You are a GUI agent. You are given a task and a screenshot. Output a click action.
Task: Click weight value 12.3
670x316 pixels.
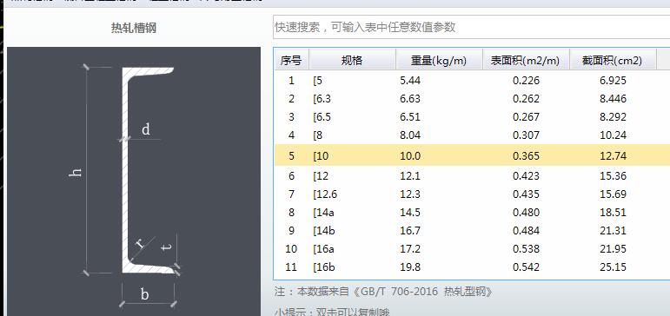tap(410, 194)
